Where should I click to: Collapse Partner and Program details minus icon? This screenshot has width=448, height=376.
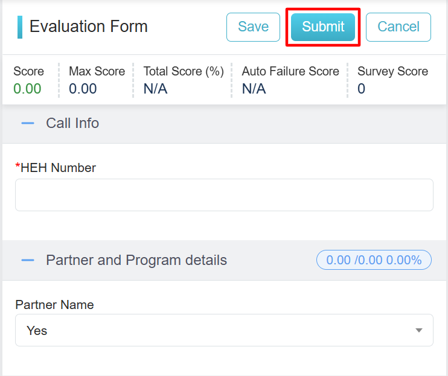[x=28, y=260]
